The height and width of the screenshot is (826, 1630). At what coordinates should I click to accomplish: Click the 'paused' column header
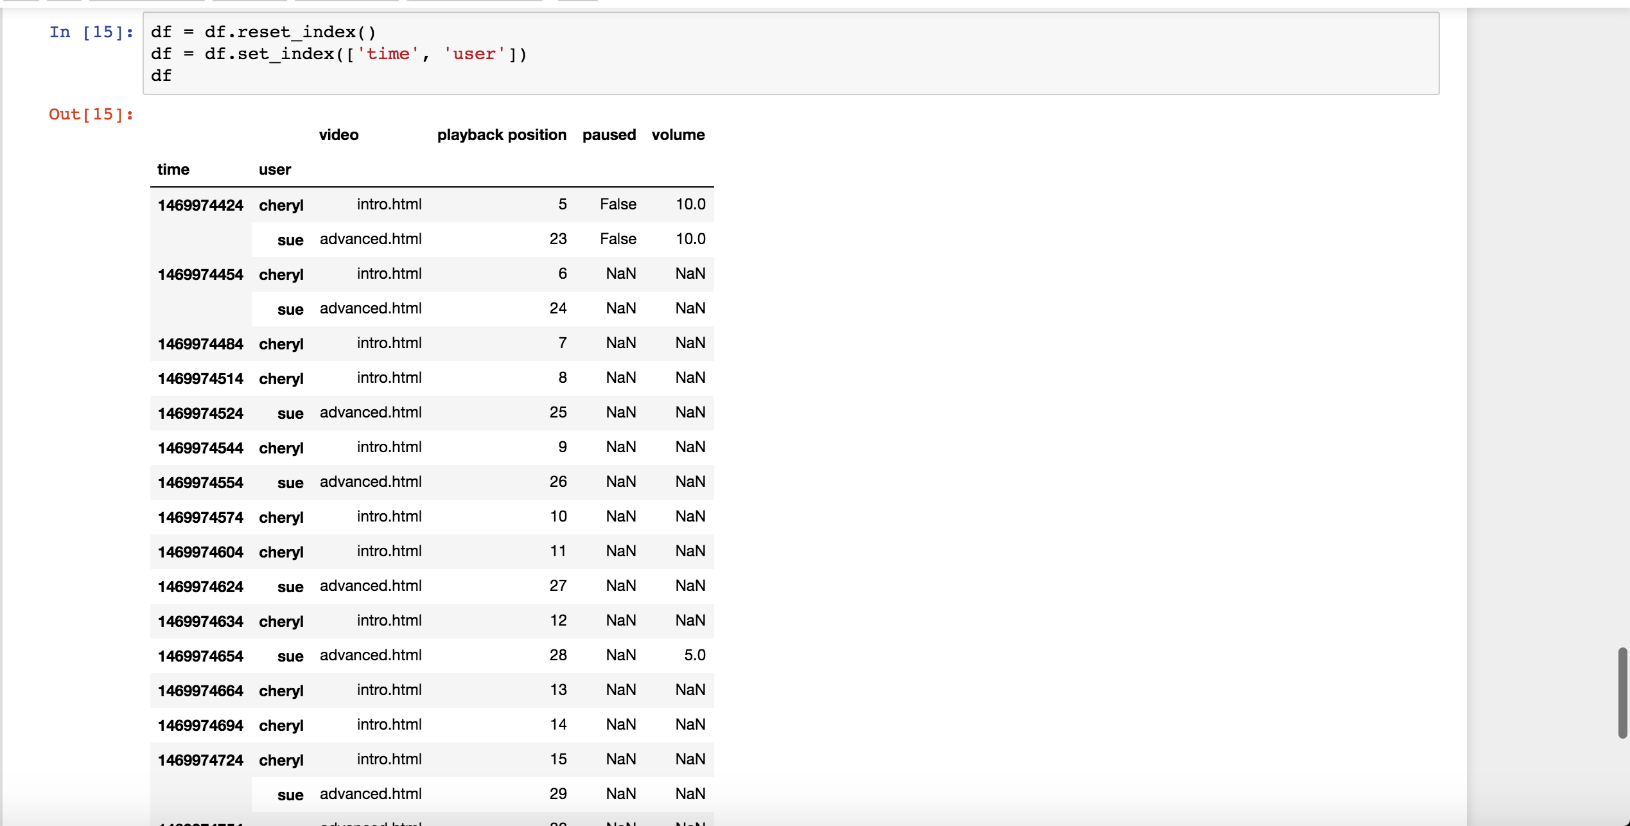point(608,135)
